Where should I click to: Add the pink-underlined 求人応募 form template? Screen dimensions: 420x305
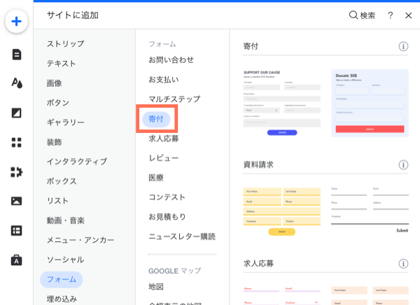coord(282,296)
